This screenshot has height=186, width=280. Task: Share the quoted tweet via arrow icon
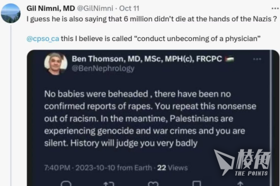pos(241,183)
